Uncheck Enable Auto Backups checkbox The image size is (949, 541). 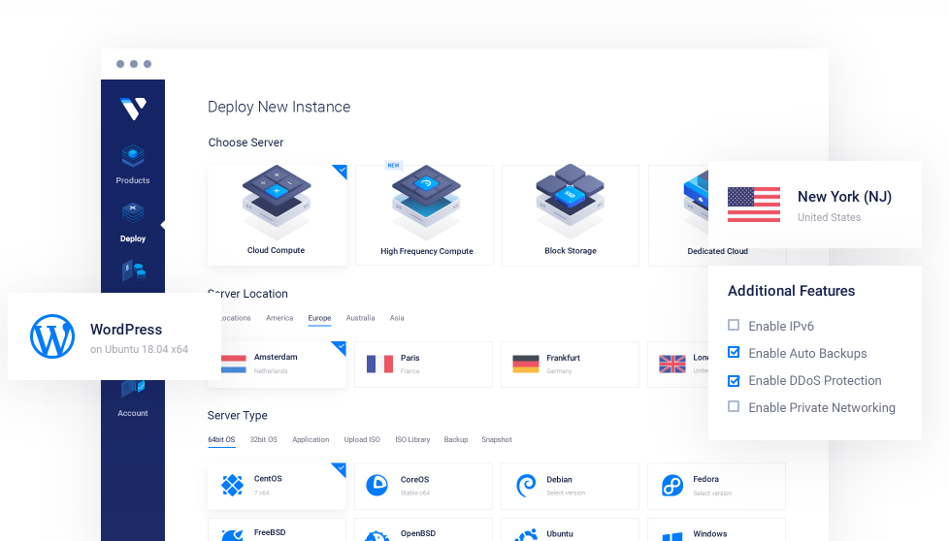tap(734, 352)
